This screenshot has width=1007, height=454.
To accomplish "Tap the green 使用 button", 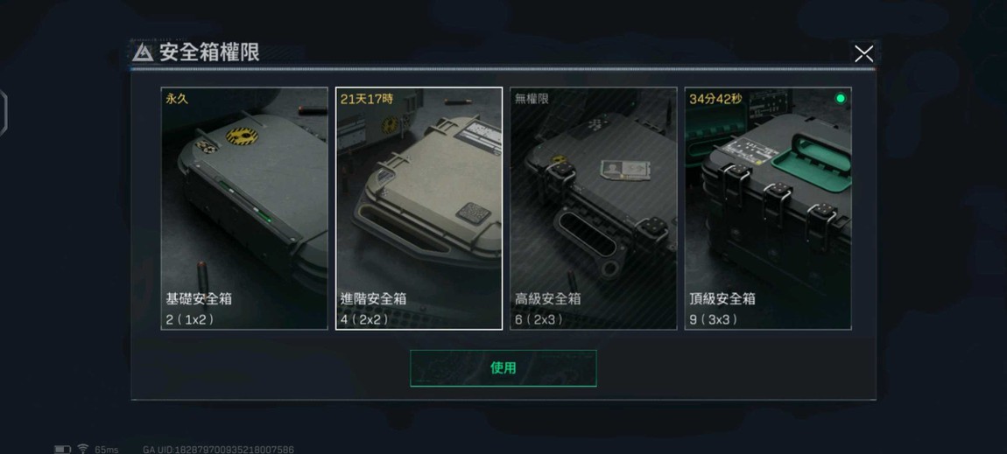I will point(503,368).
